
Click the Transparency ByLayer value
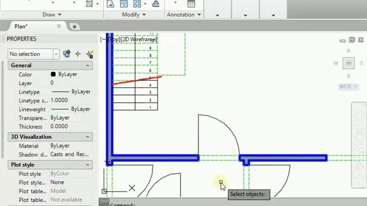60,118
